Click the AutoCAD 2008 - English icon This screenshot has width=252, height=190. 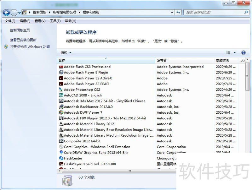click(61, 95)
